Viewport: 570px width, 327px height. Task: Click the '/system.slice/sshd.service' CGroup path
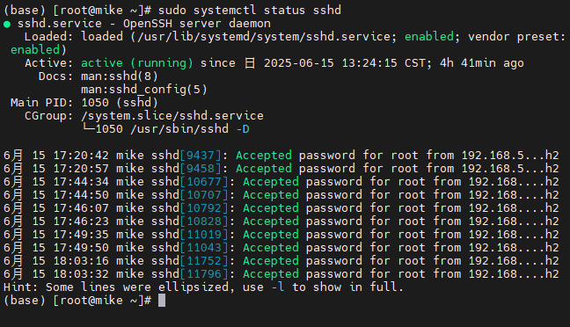click(172, 116)
